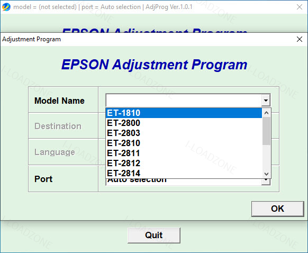
Task: Select ET-1810 from the model list
Action: click(184, 113)
